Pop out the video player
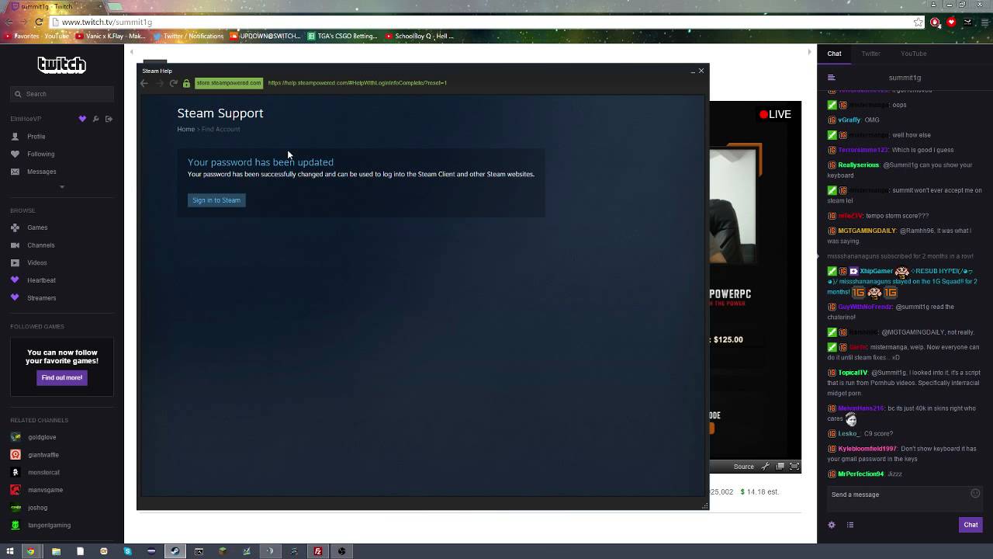Viewport: 993px width, 559px height. pos(780,467)
